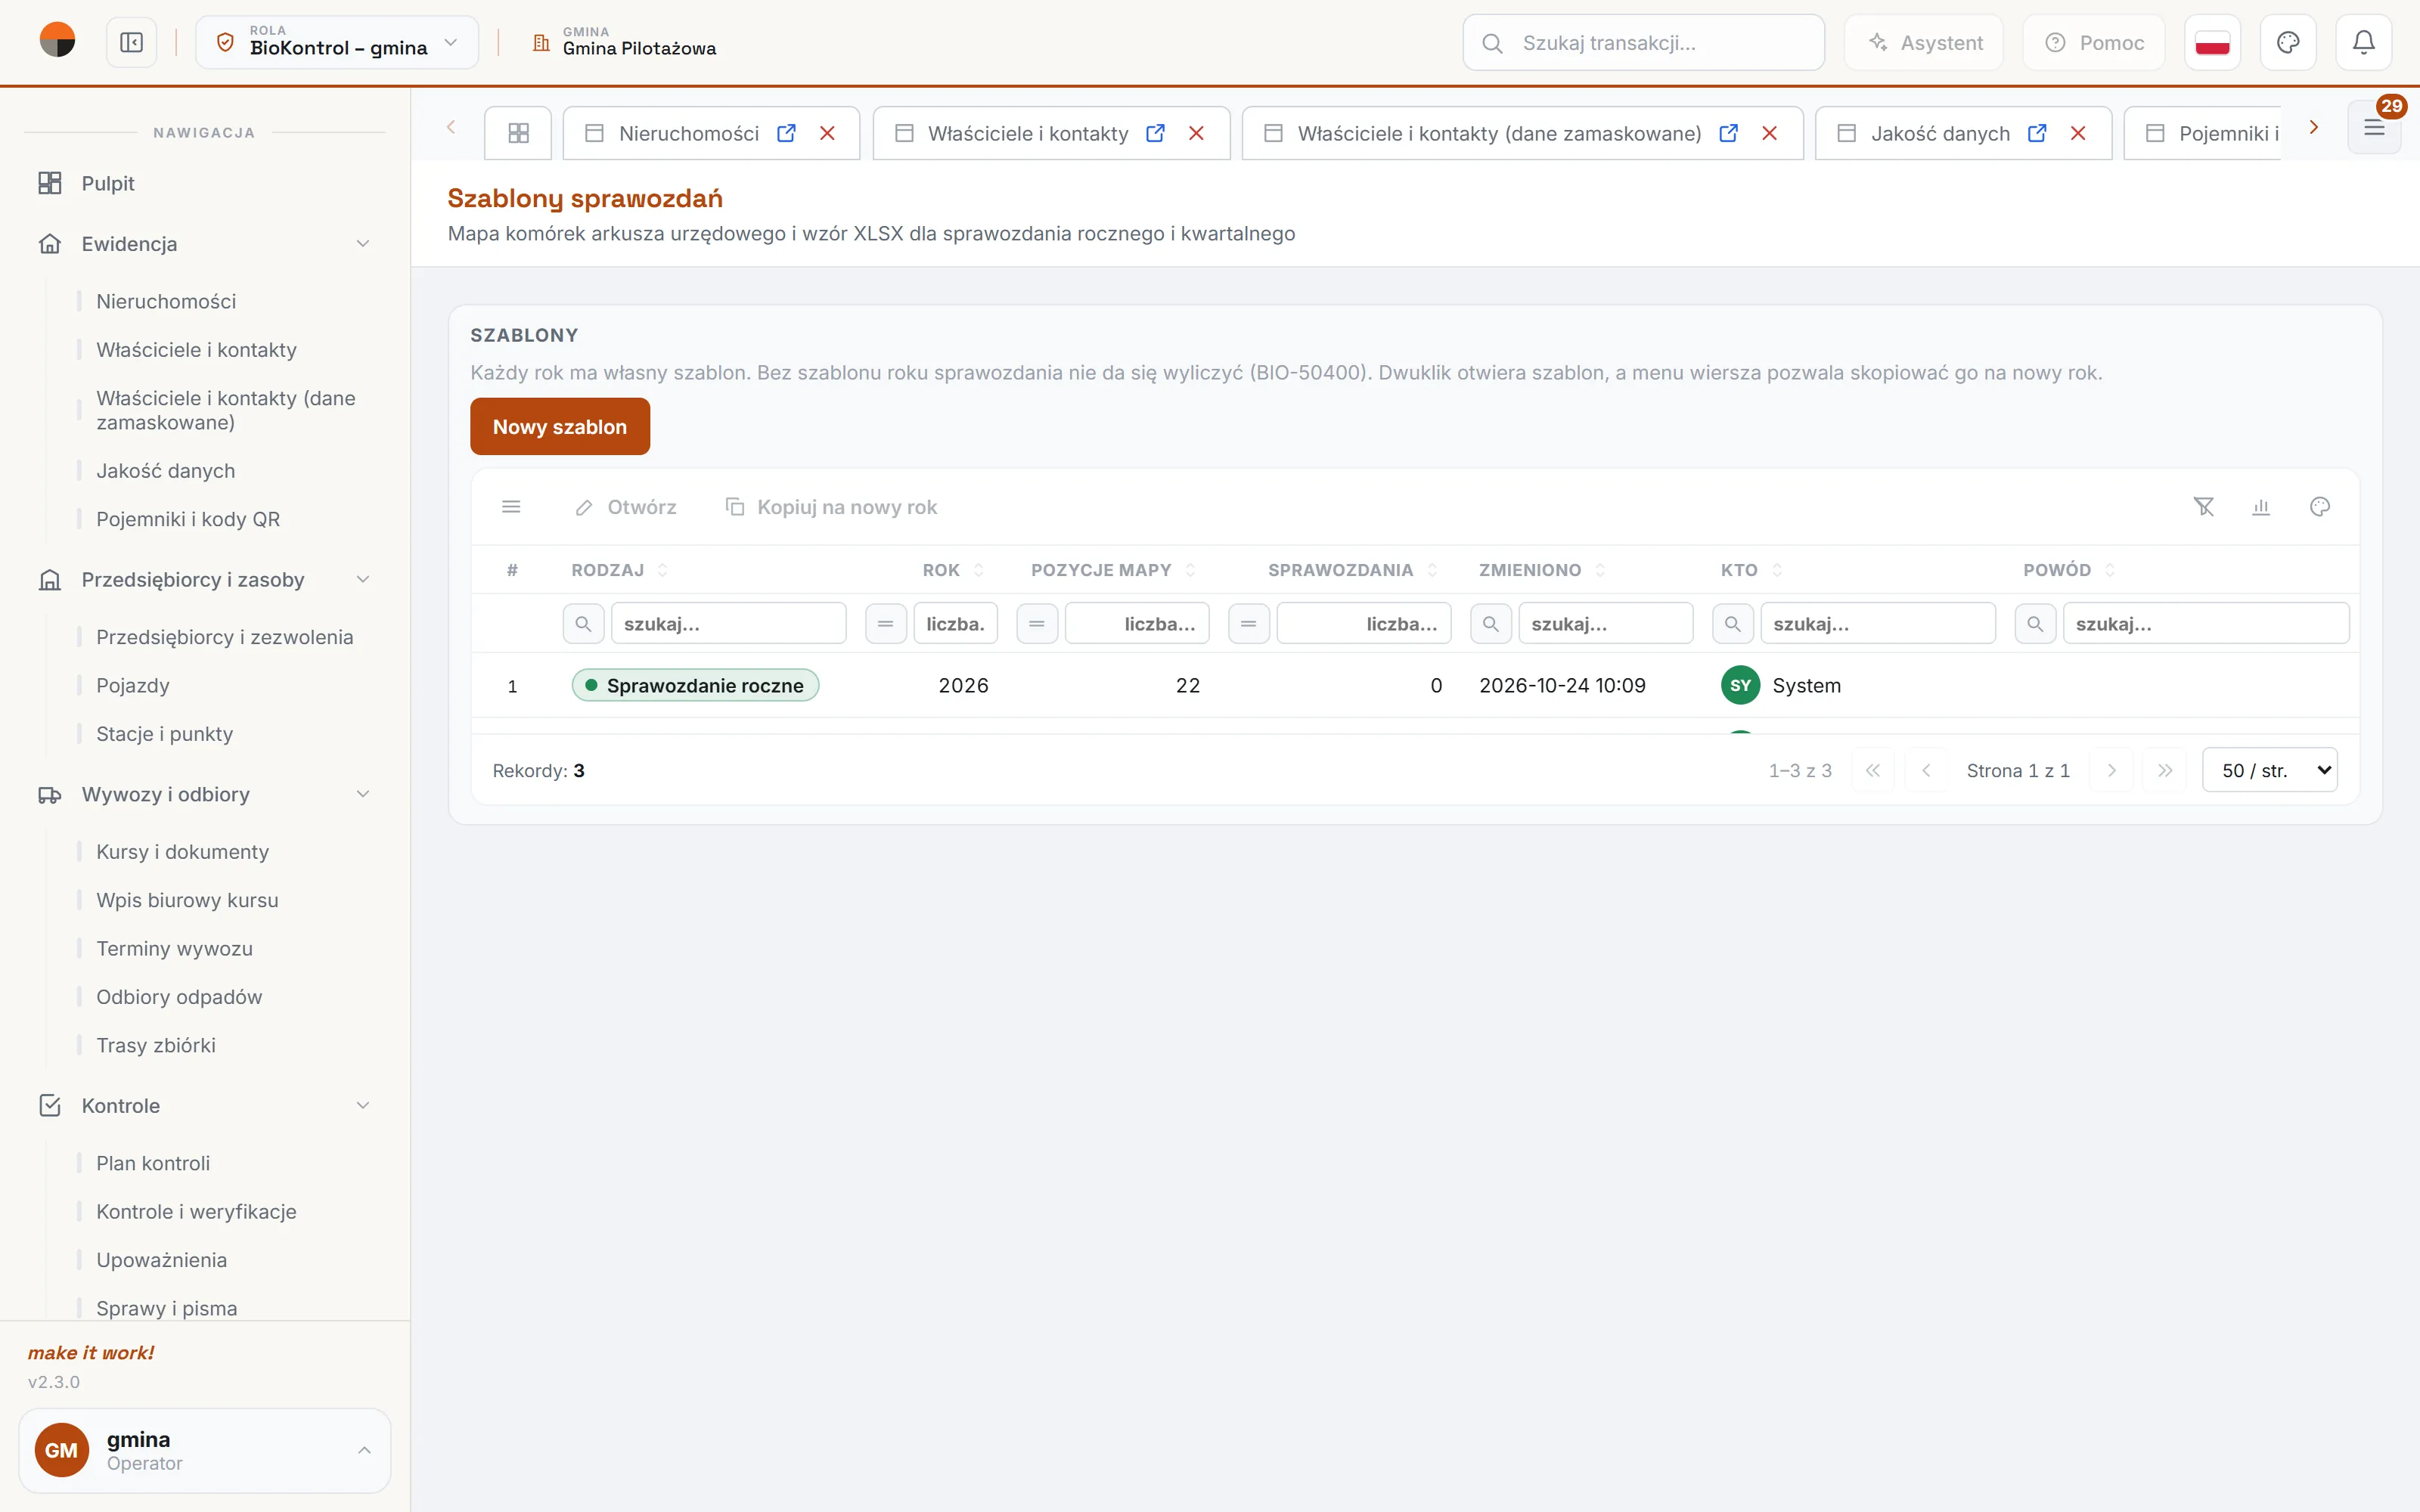The width and height of the screenshot is (2420, 1512).
Task: Close the Właściciele i kontakty tab
Action: (1196, 133)
